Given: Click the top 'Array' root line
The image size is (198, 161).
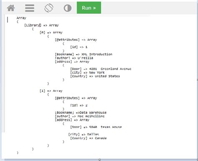Looking at the screenshot, I should click(21, 18).
